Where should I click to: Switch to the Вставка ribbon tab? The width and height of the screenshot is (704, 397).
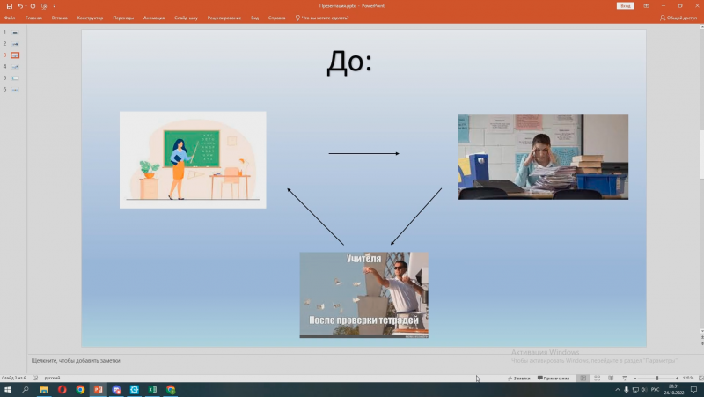tap(59, 18)
